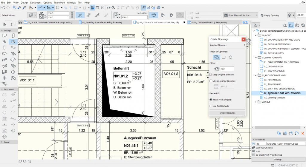Select the Arrow selection tool
The image size is (306, 167).
pos(5,24)
